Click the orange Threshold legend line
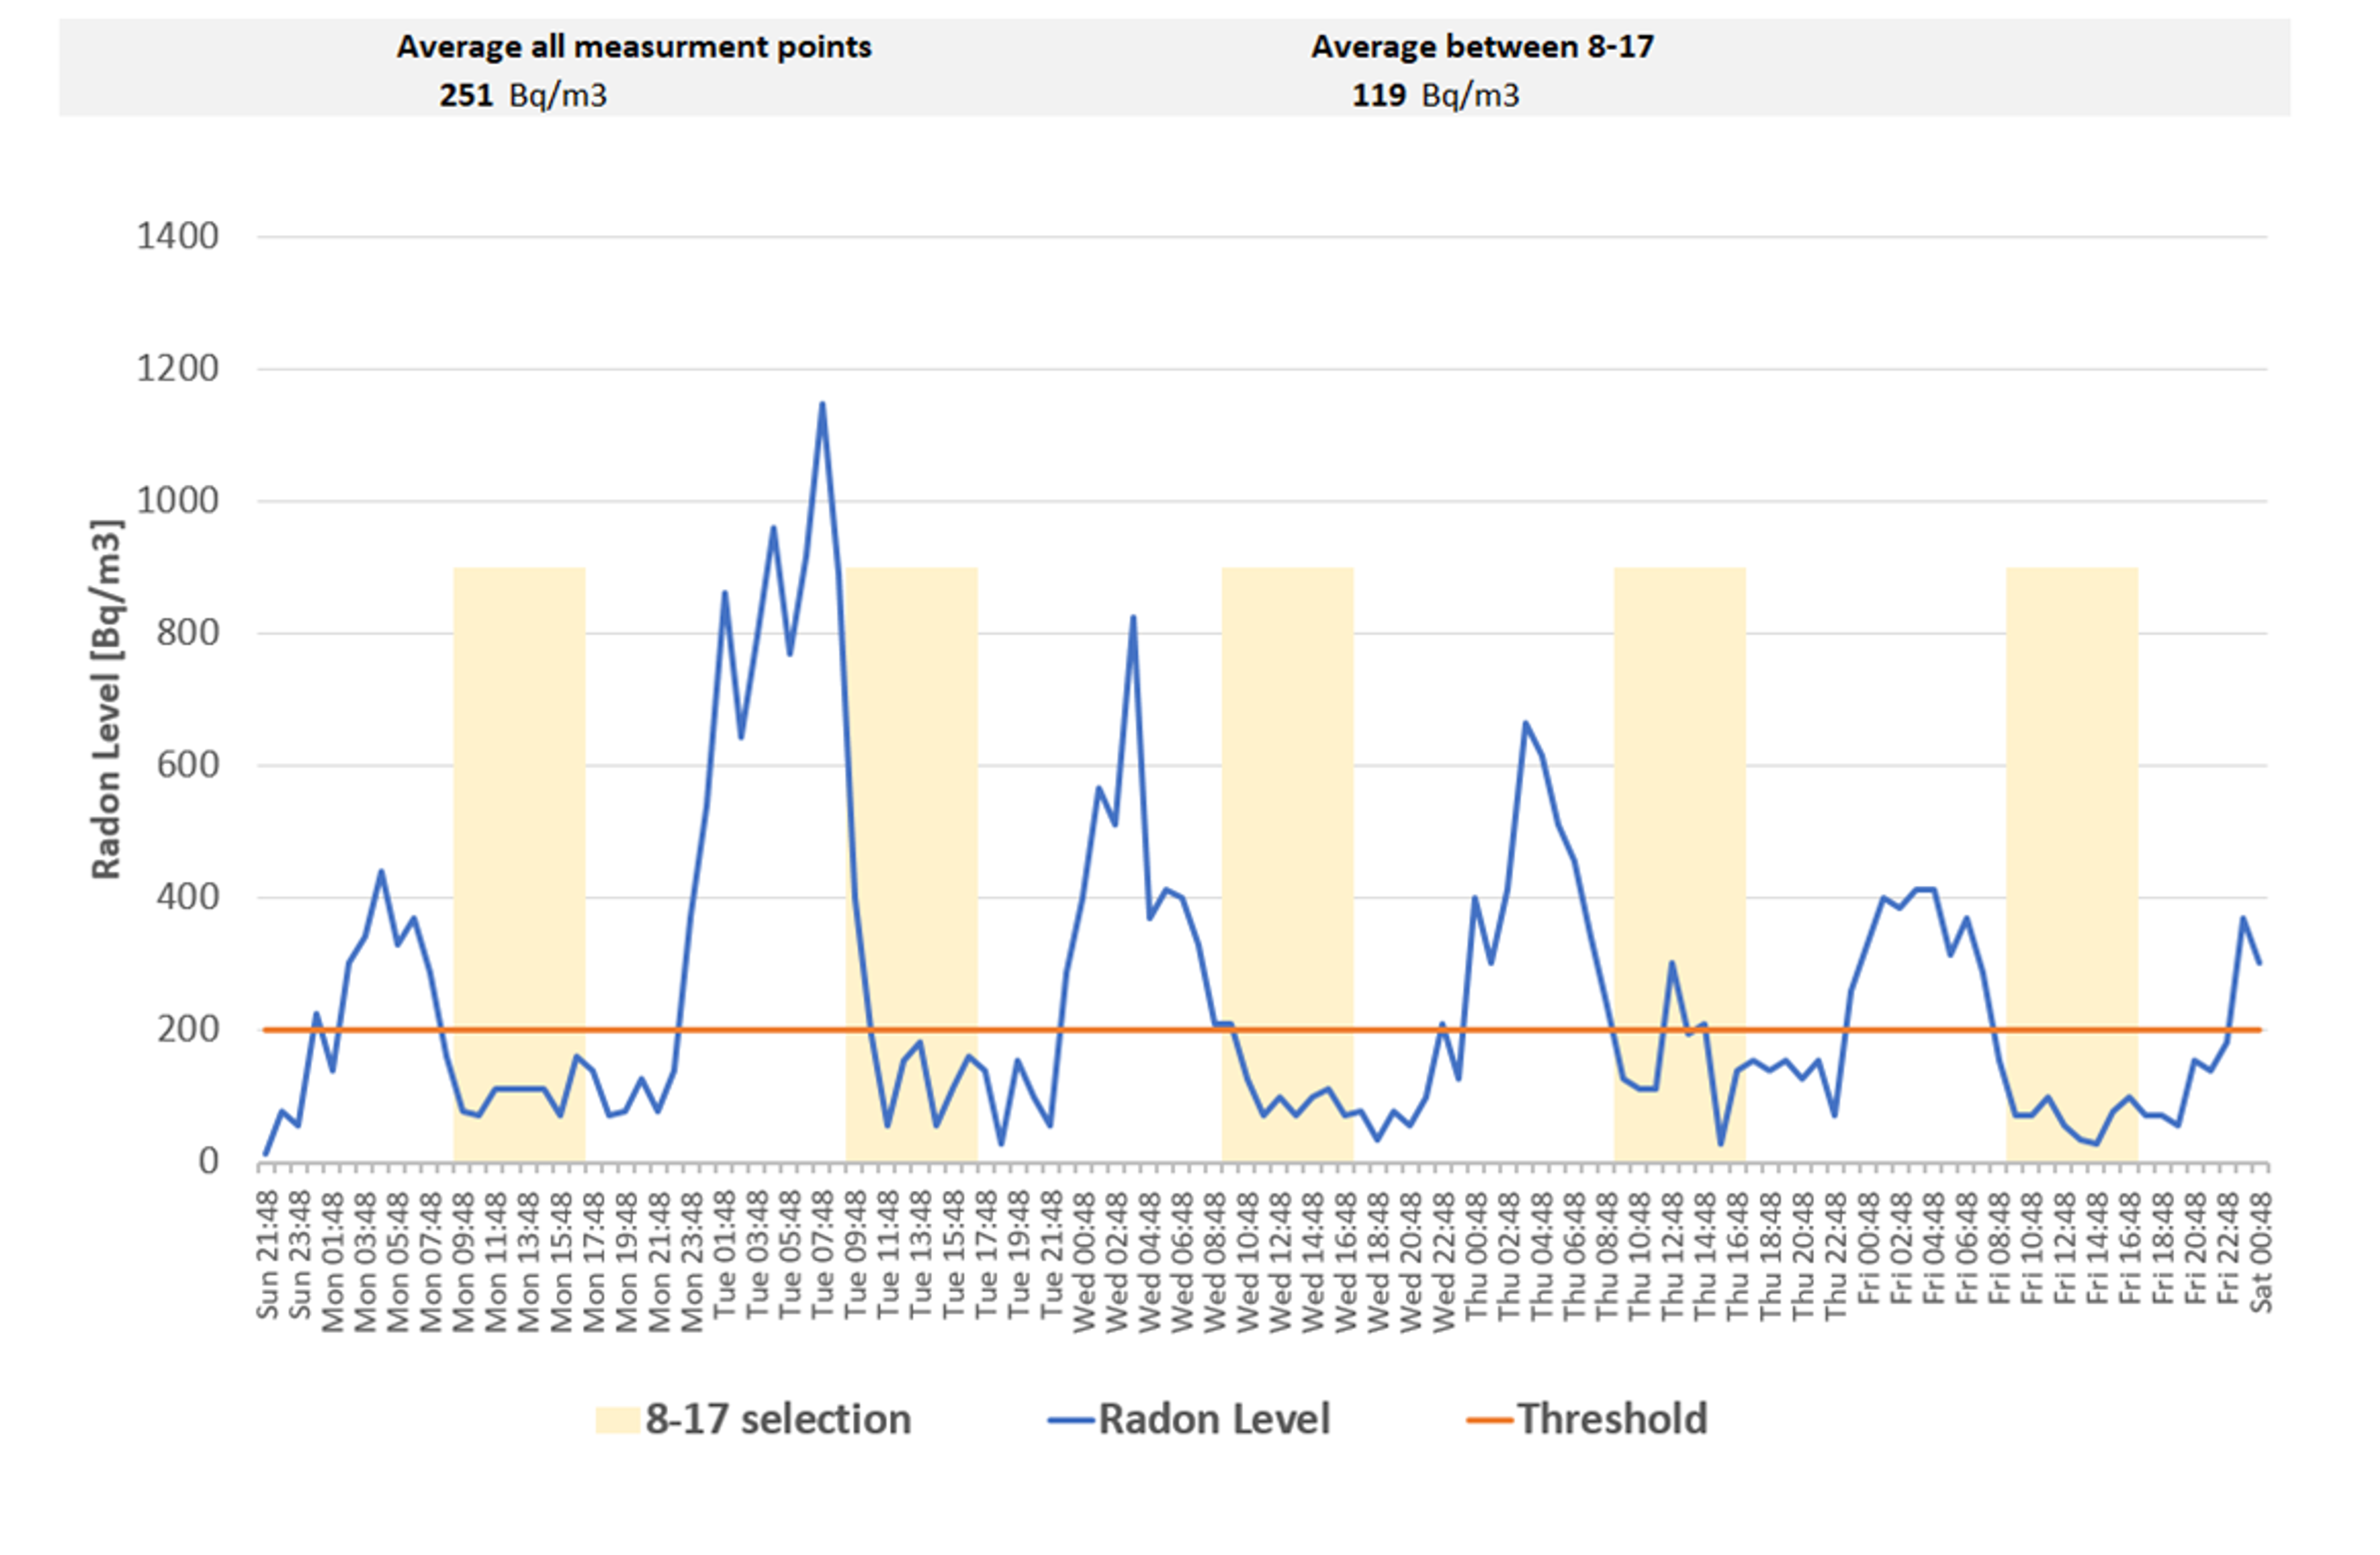This screenshot has height=1555, width=2380. click(x=1489, y=1420)
